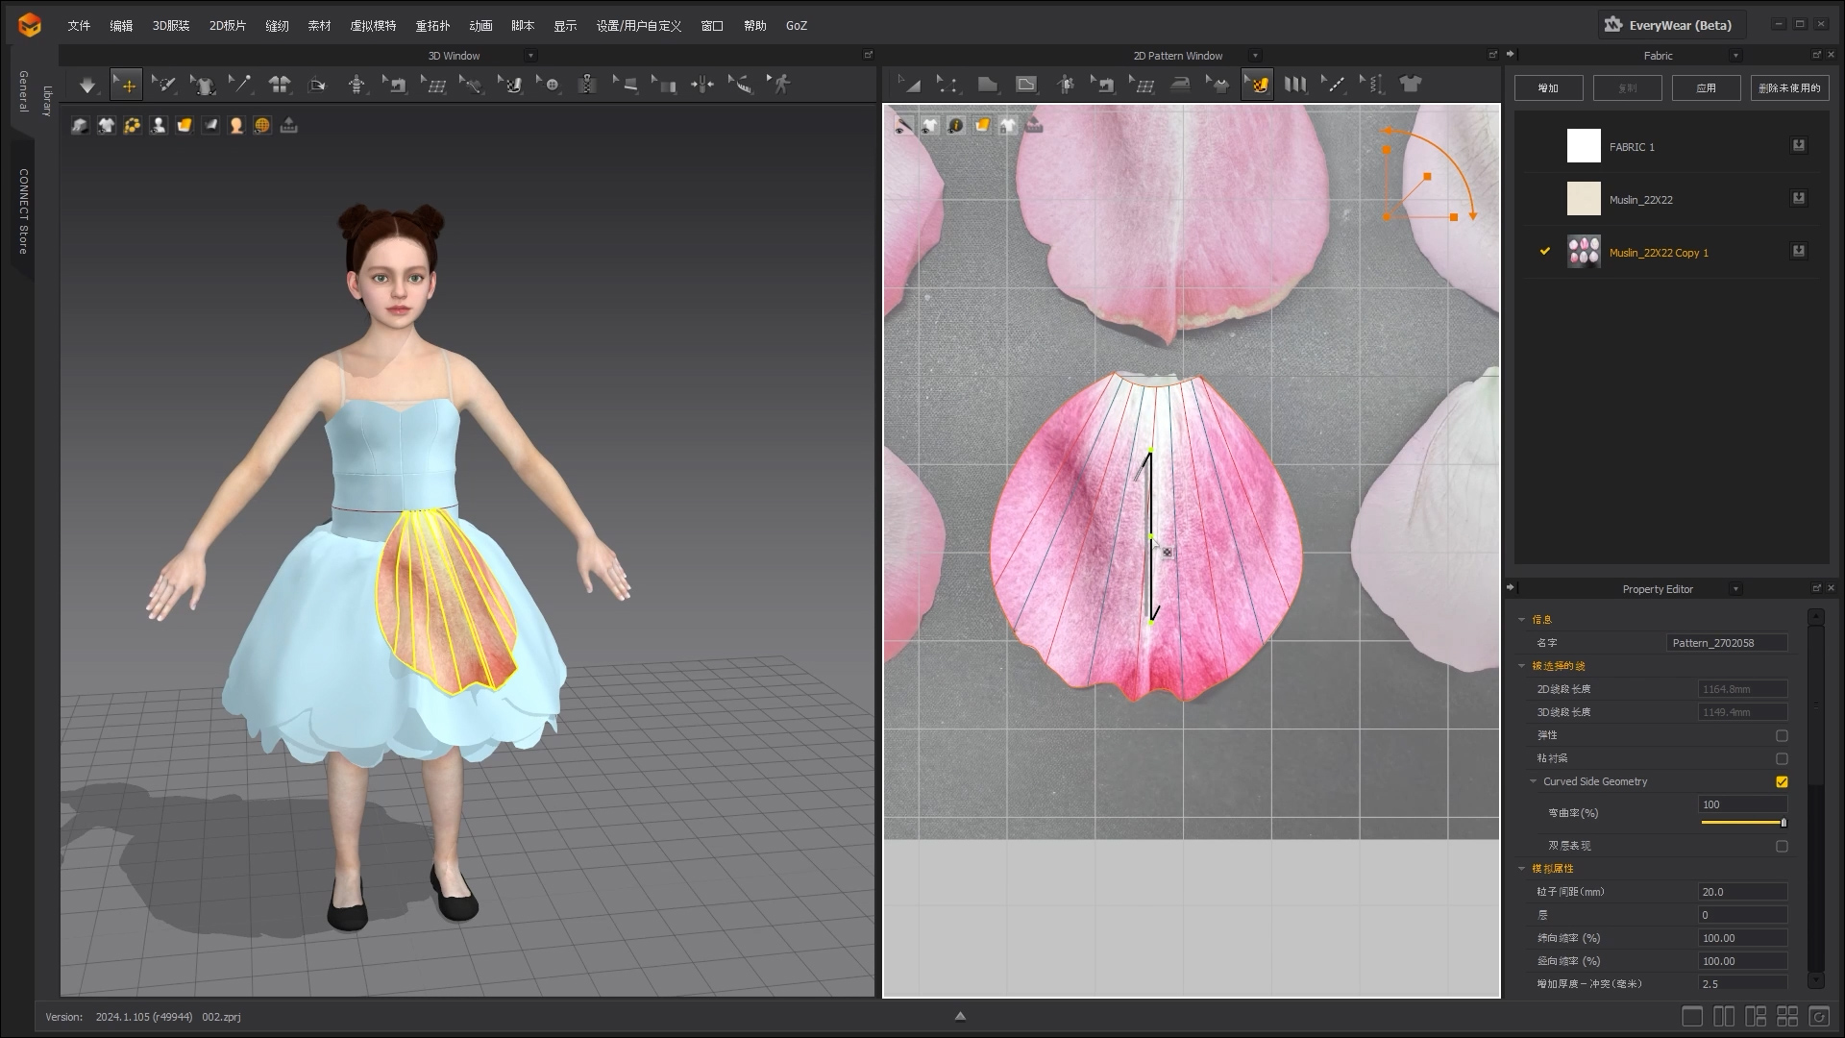Open the Fabric panel dropdown arrow
The height and width of the screenshot is (1038, 1845).
(x=1735, y=56)
